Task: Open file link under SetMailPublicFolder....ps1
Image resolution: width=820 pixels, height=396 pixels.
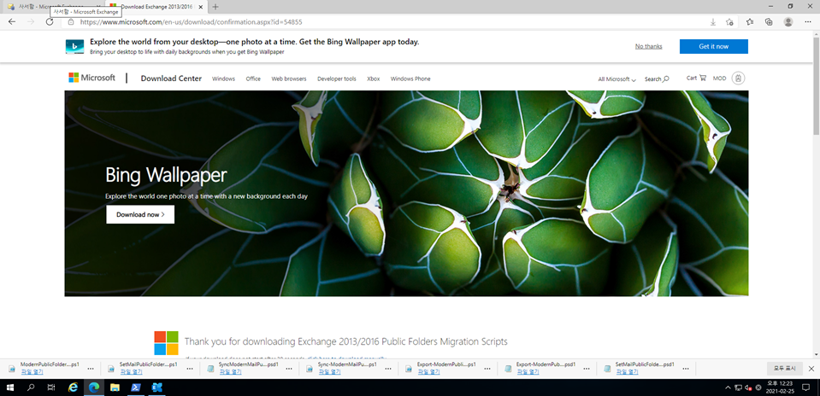Action: [x=131, y=372]
